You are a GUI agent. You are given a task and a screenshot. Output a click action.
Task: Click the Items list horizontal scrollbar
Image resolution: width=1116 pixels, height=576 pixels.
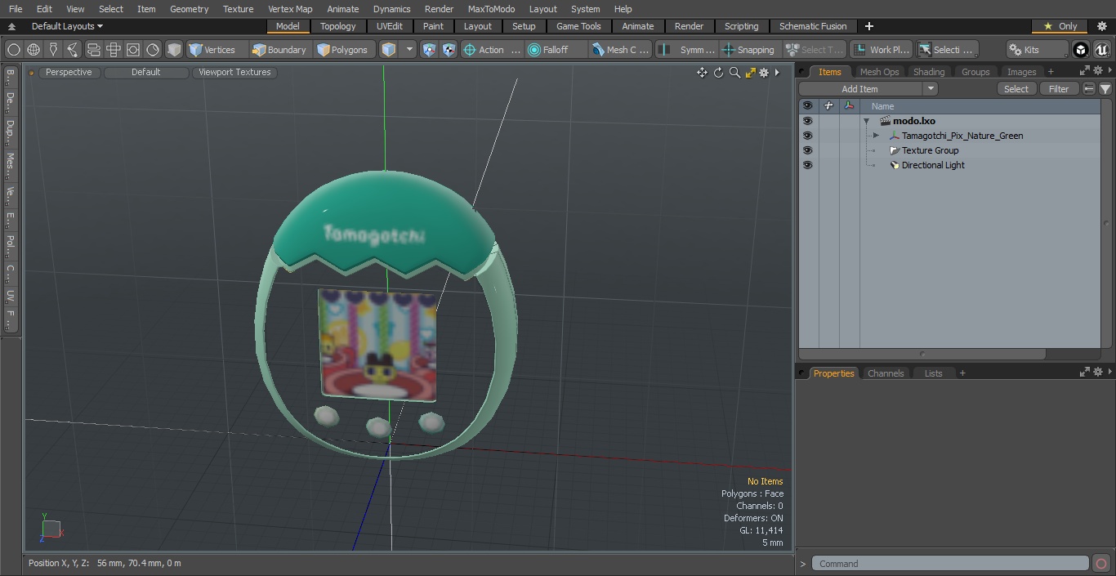tap(922, 355)
